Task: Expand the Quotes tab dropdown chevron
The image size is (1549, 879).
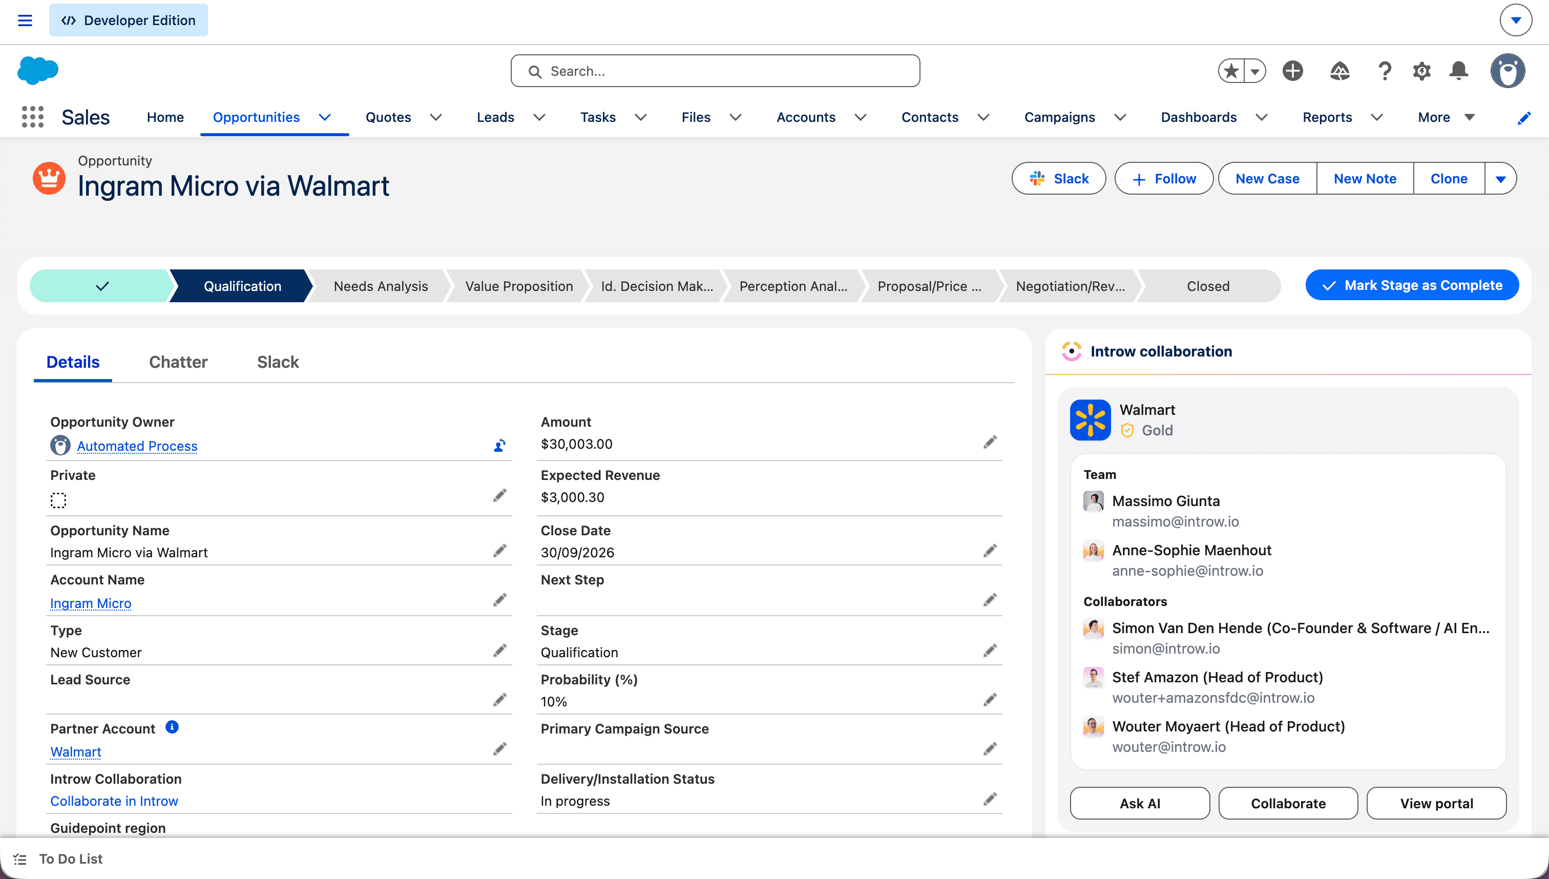Action: point(436,117)
